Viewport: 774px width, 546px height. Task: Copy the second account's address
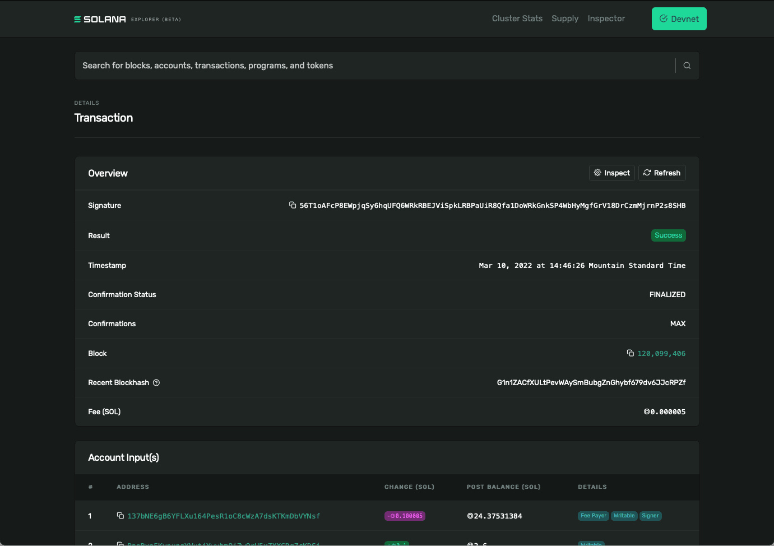tap(119, 543)
